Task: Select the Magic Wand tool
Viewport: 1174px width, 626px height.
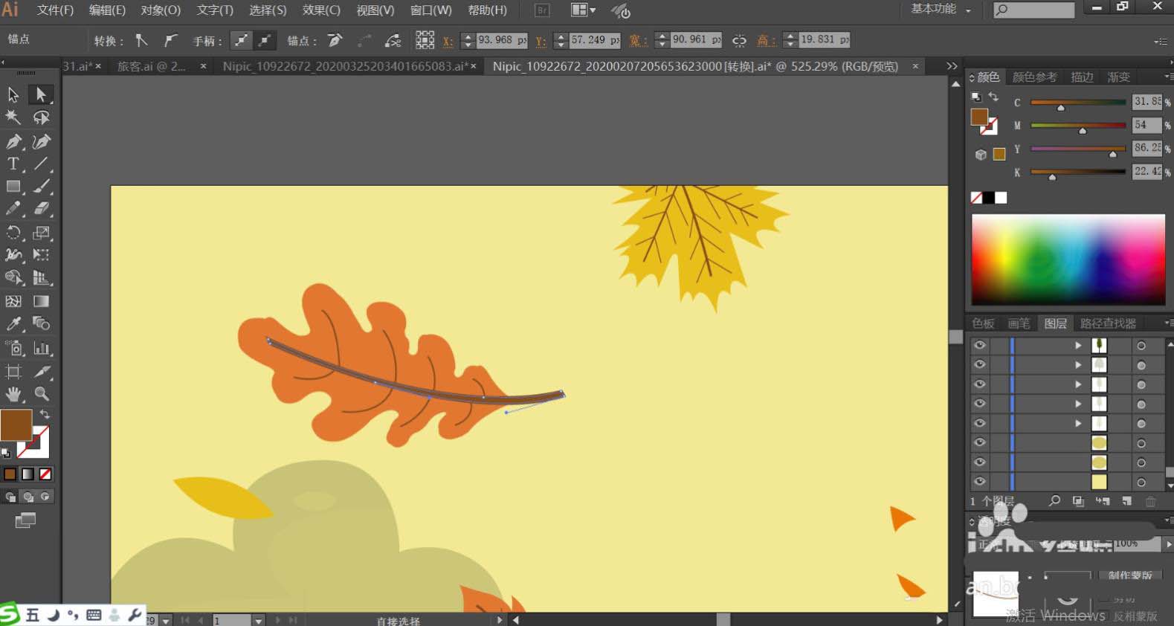Action: click(x=13, y=117)
